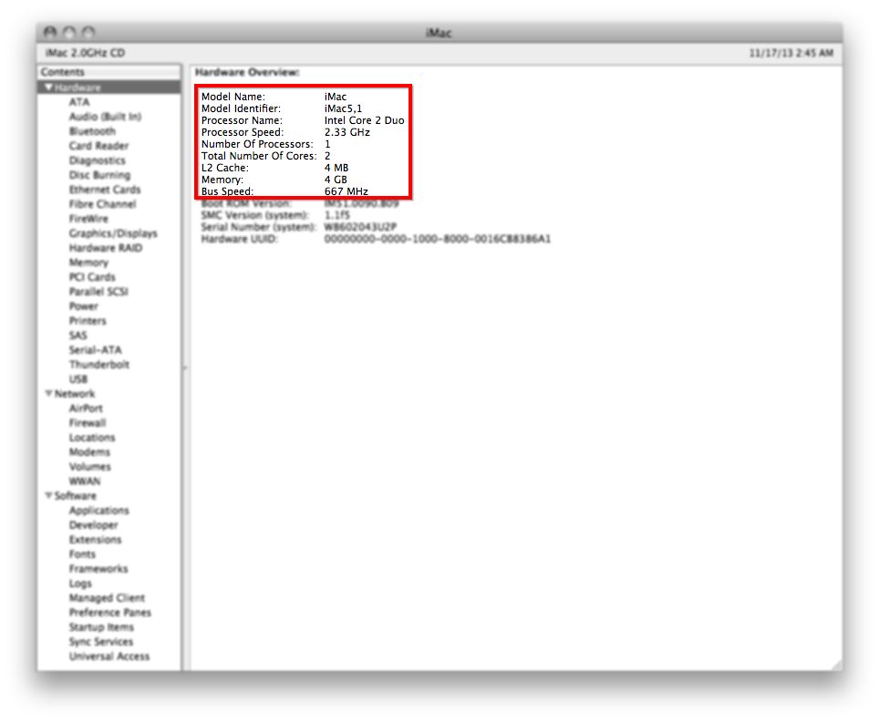Image resolution: width=879 pixels, height=721 pixels.
Task: Select the Software category label
Action: point(75,495)
